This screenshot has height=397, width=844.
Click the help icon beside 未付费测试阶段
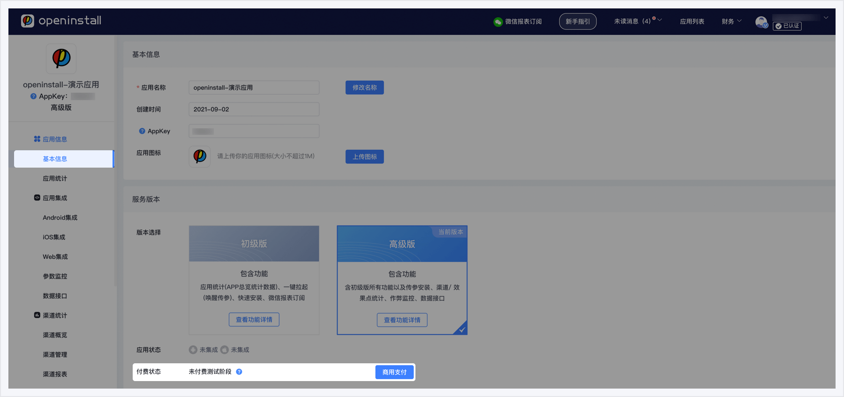pyautogui.click(x=239, y=372)
